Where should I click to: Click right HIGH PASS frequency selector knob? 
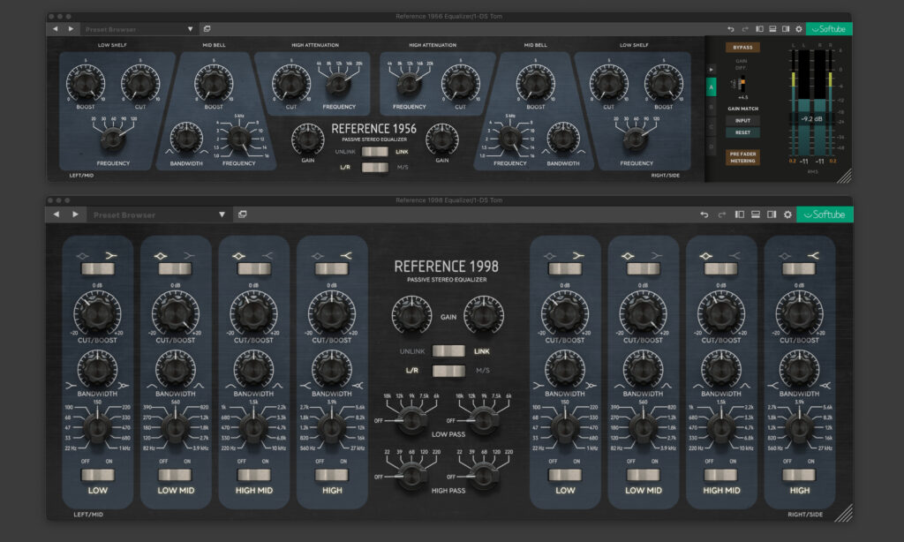point(483,476)
